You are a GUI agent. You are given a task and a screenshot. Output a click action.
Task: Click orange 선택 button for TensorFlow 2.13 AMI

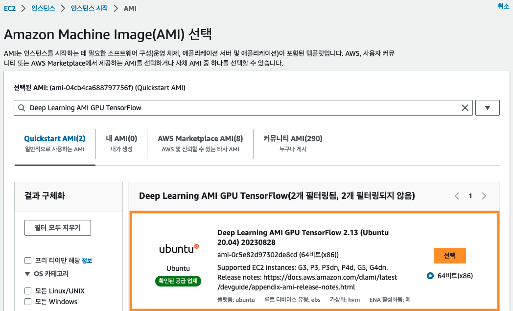pos(449,256)
